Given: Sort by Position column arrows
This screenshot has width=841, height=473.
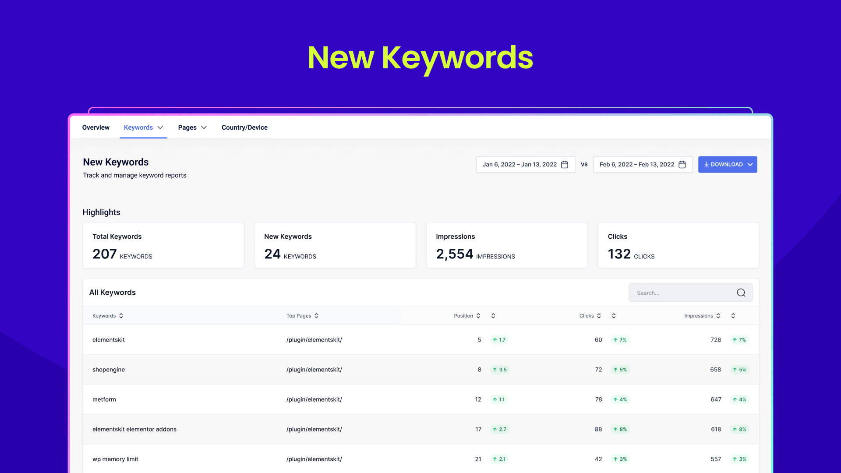Looking at the screenshot, I should click(478, 316).
